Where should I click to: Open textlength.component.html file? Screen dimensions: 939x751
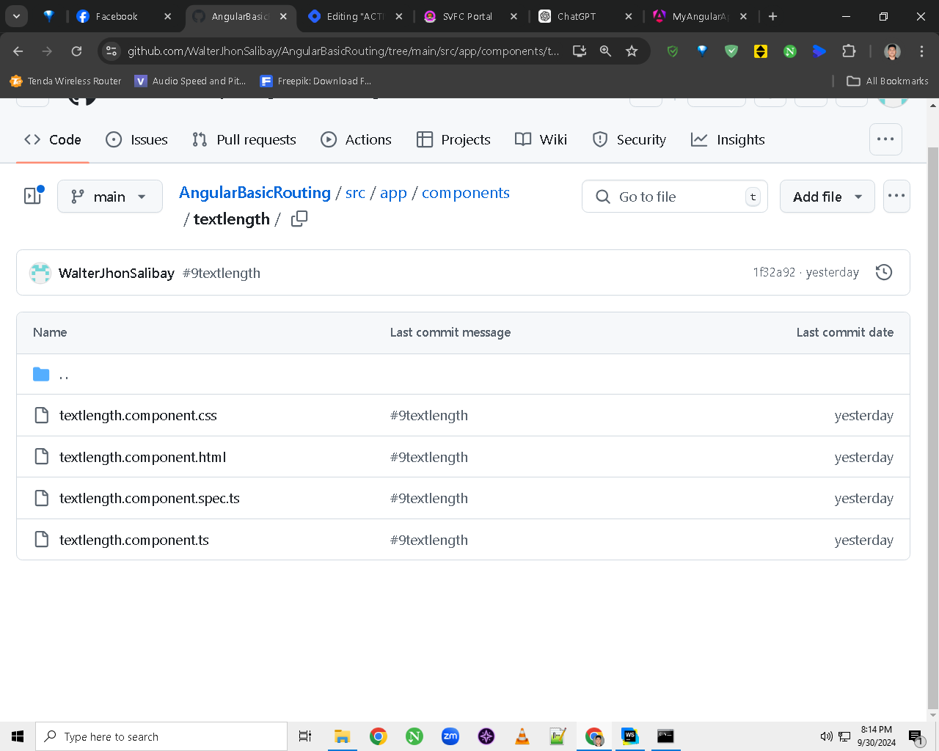[142, 457]
